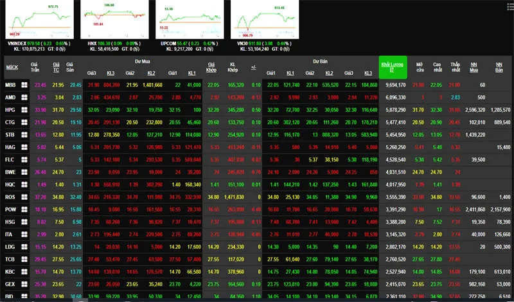This screenshot has height=302, width=514.
Task: Click the KL3 header under Dư Mua
Action: click(111, 73)
